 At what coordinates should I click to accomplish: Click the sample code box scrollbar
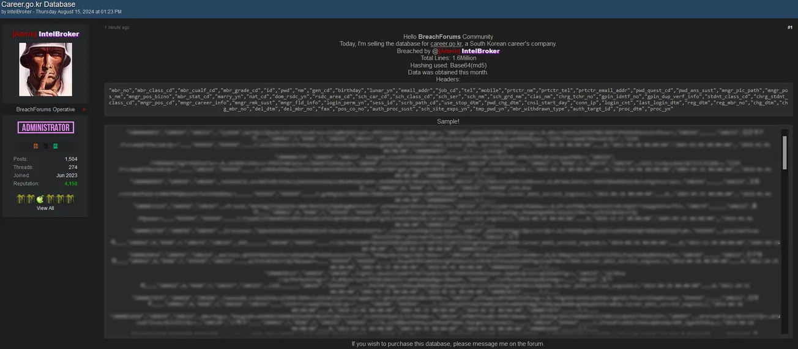[x=785, y=153]
